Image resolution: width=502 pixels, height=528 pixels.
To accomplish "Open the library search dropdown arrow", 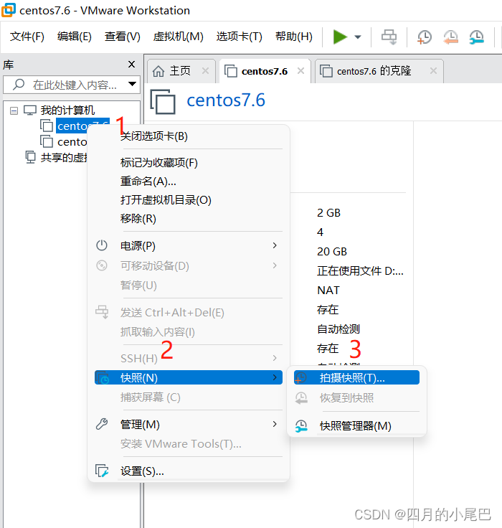I will (x=133, y=84).
